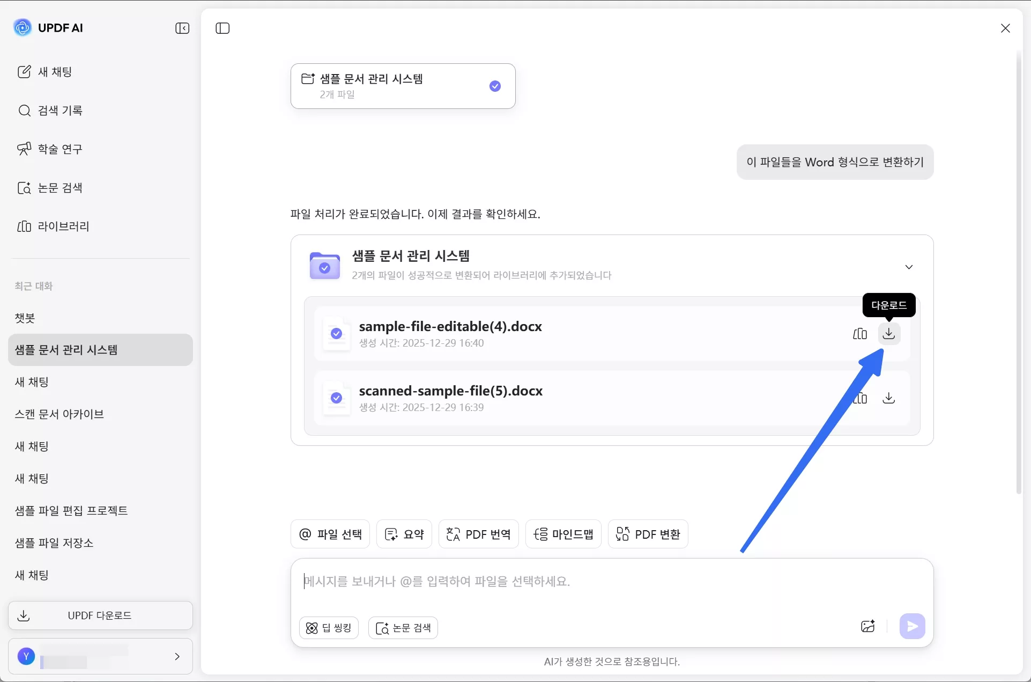Image resolution: width=1031 pixels, height=682 pixels.
Task: Collapse the sidebar using its chevron
Action: tap(182, 28)
